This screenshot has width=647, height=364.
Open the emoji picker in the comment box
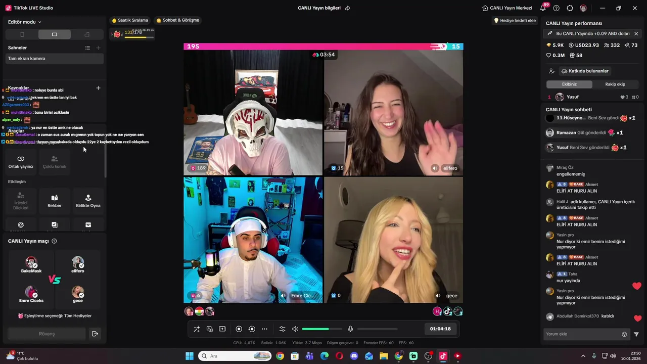[624, 334]
